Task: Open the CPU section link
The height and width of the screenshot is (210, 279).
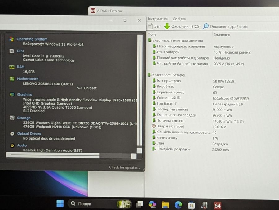Action: tap(20, 51)
